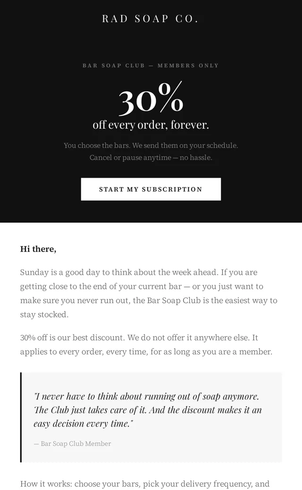Click the Start My Subscription button
The height and width of the screenshot is (490, 302).
click(151, 189)
